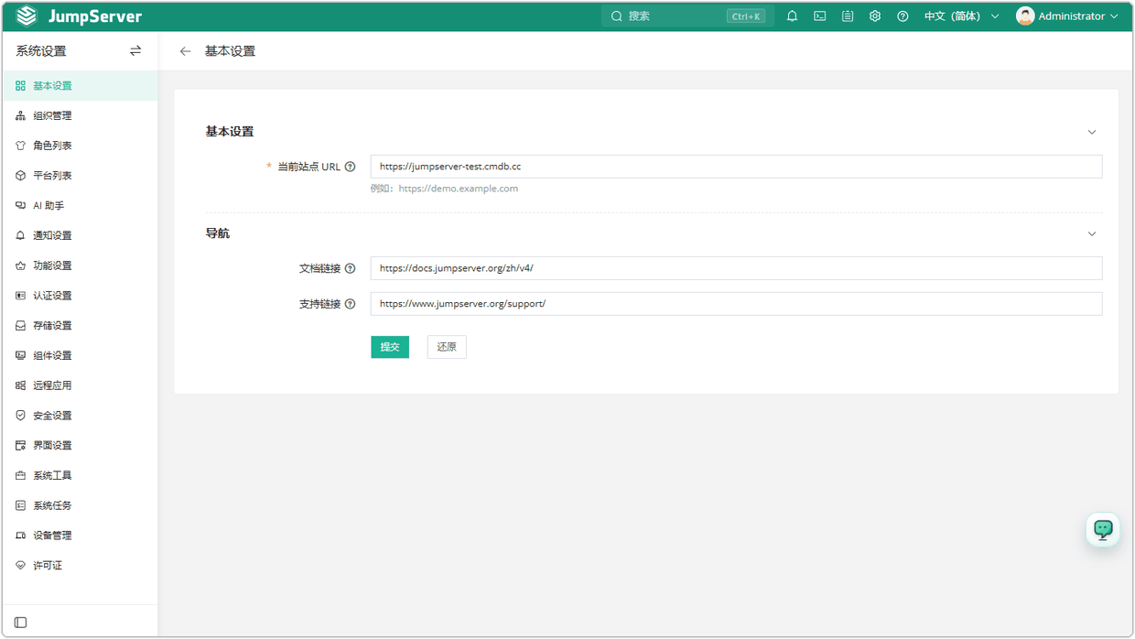Open 组织管理 in the sidebar
This screenshot has height=639, width=1135.
80,116
